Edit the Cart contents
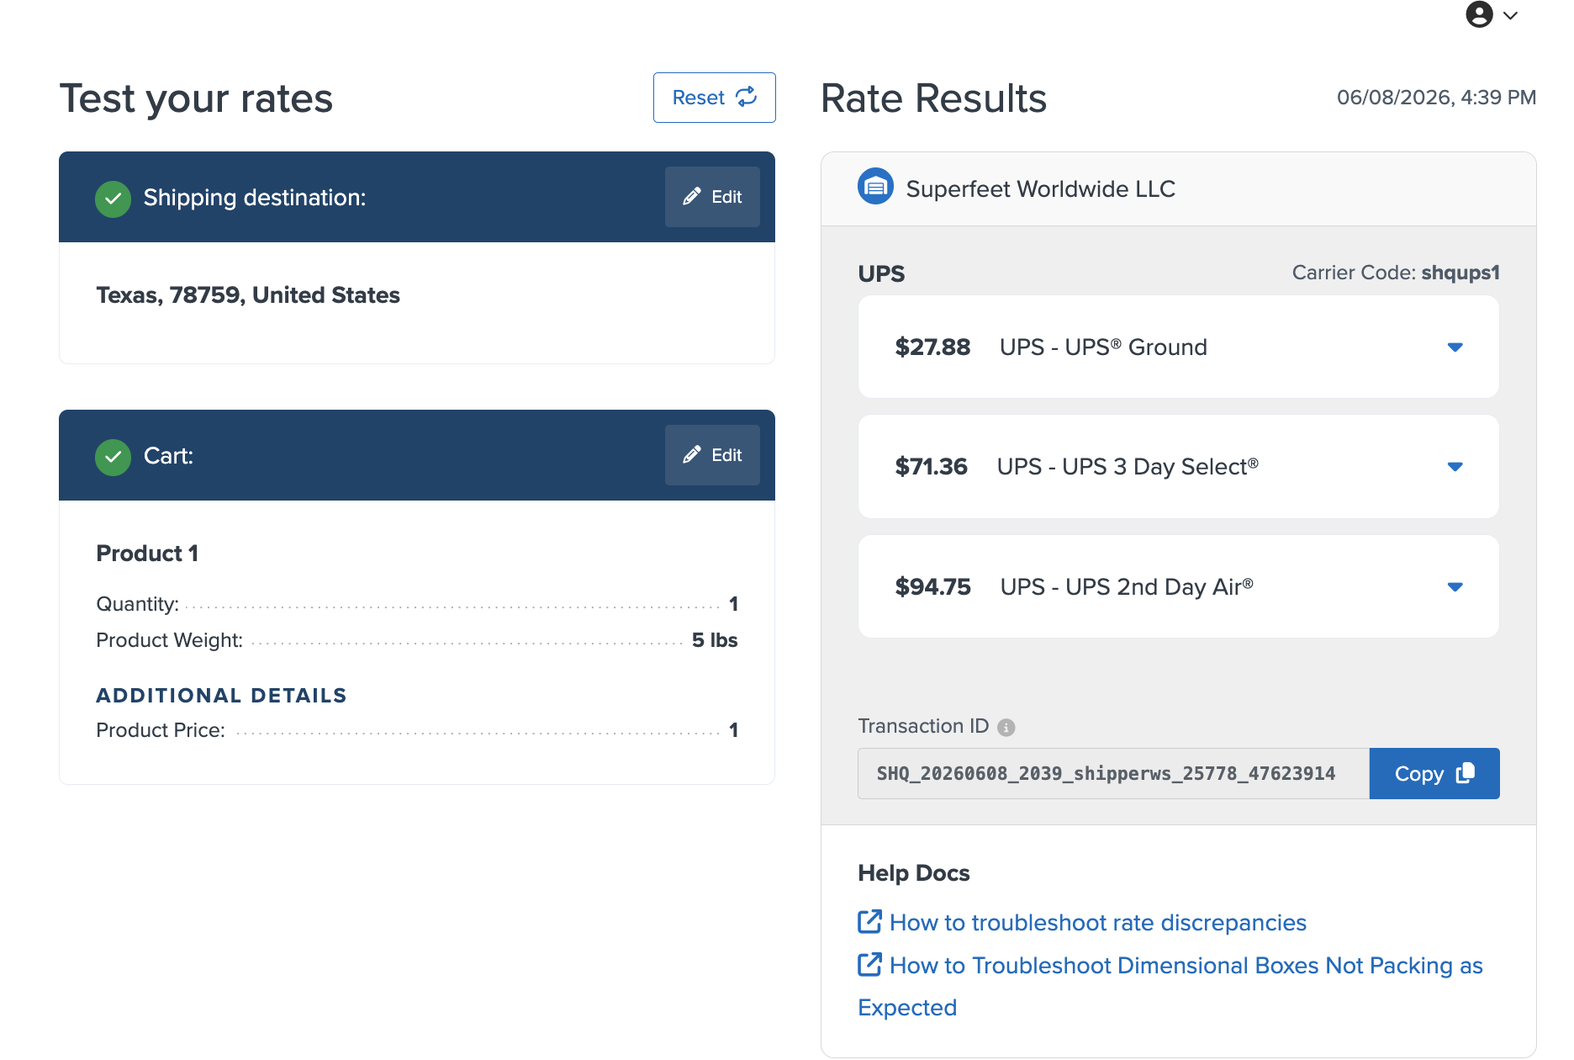The width and height of the screenshot is (1574, 1060). (712, 455)
